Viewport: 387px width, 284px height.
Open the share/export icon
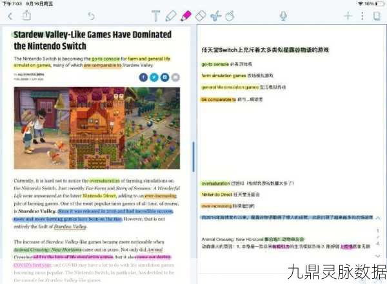click(x=26, y=15)
